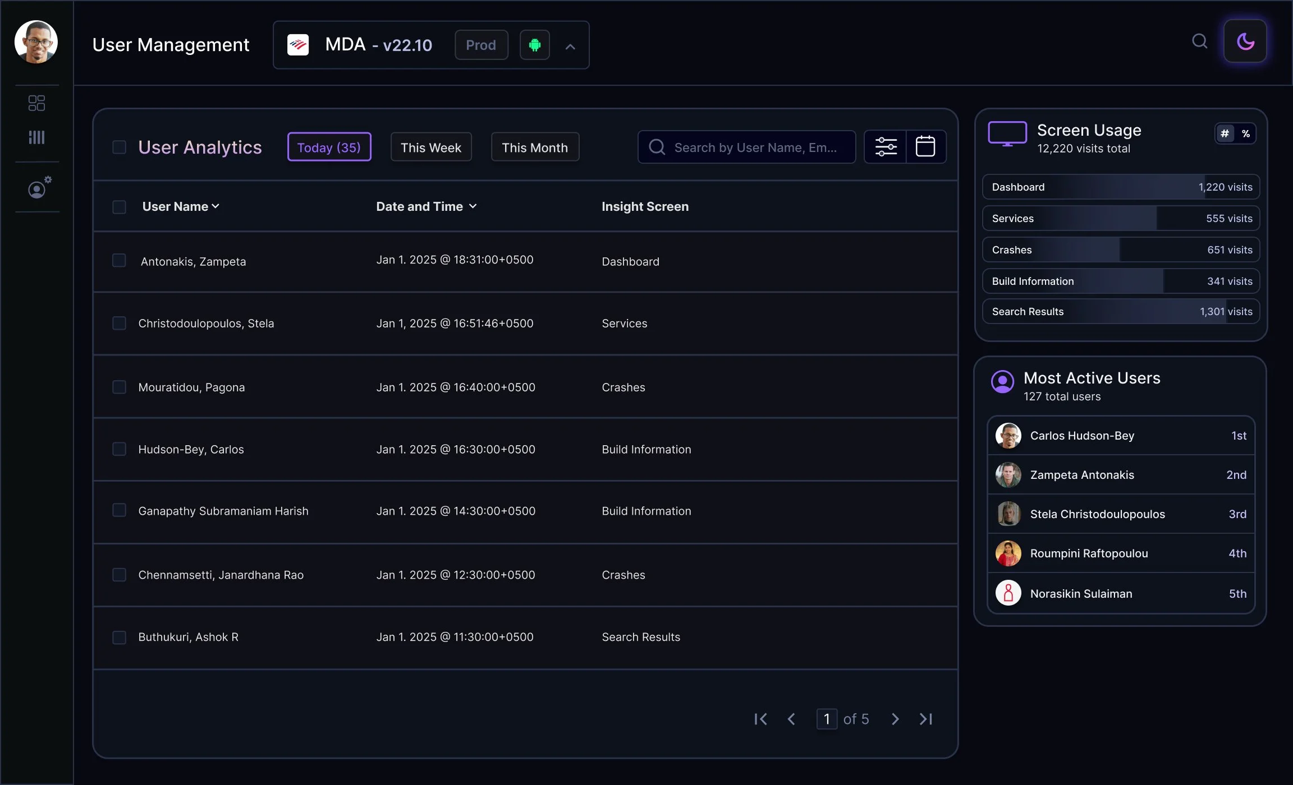Tick the User Analytics select-all checkbox
This screenshot has height=785, width=1293.
[x=119, y=147]
